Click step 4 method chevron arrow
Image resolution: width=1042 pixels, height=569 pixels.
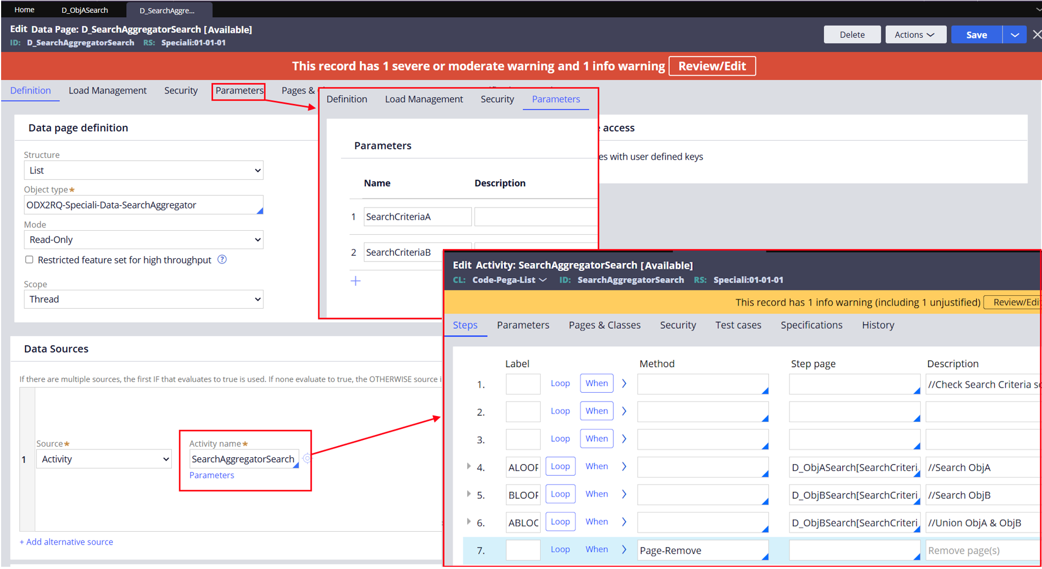[624, 467]
